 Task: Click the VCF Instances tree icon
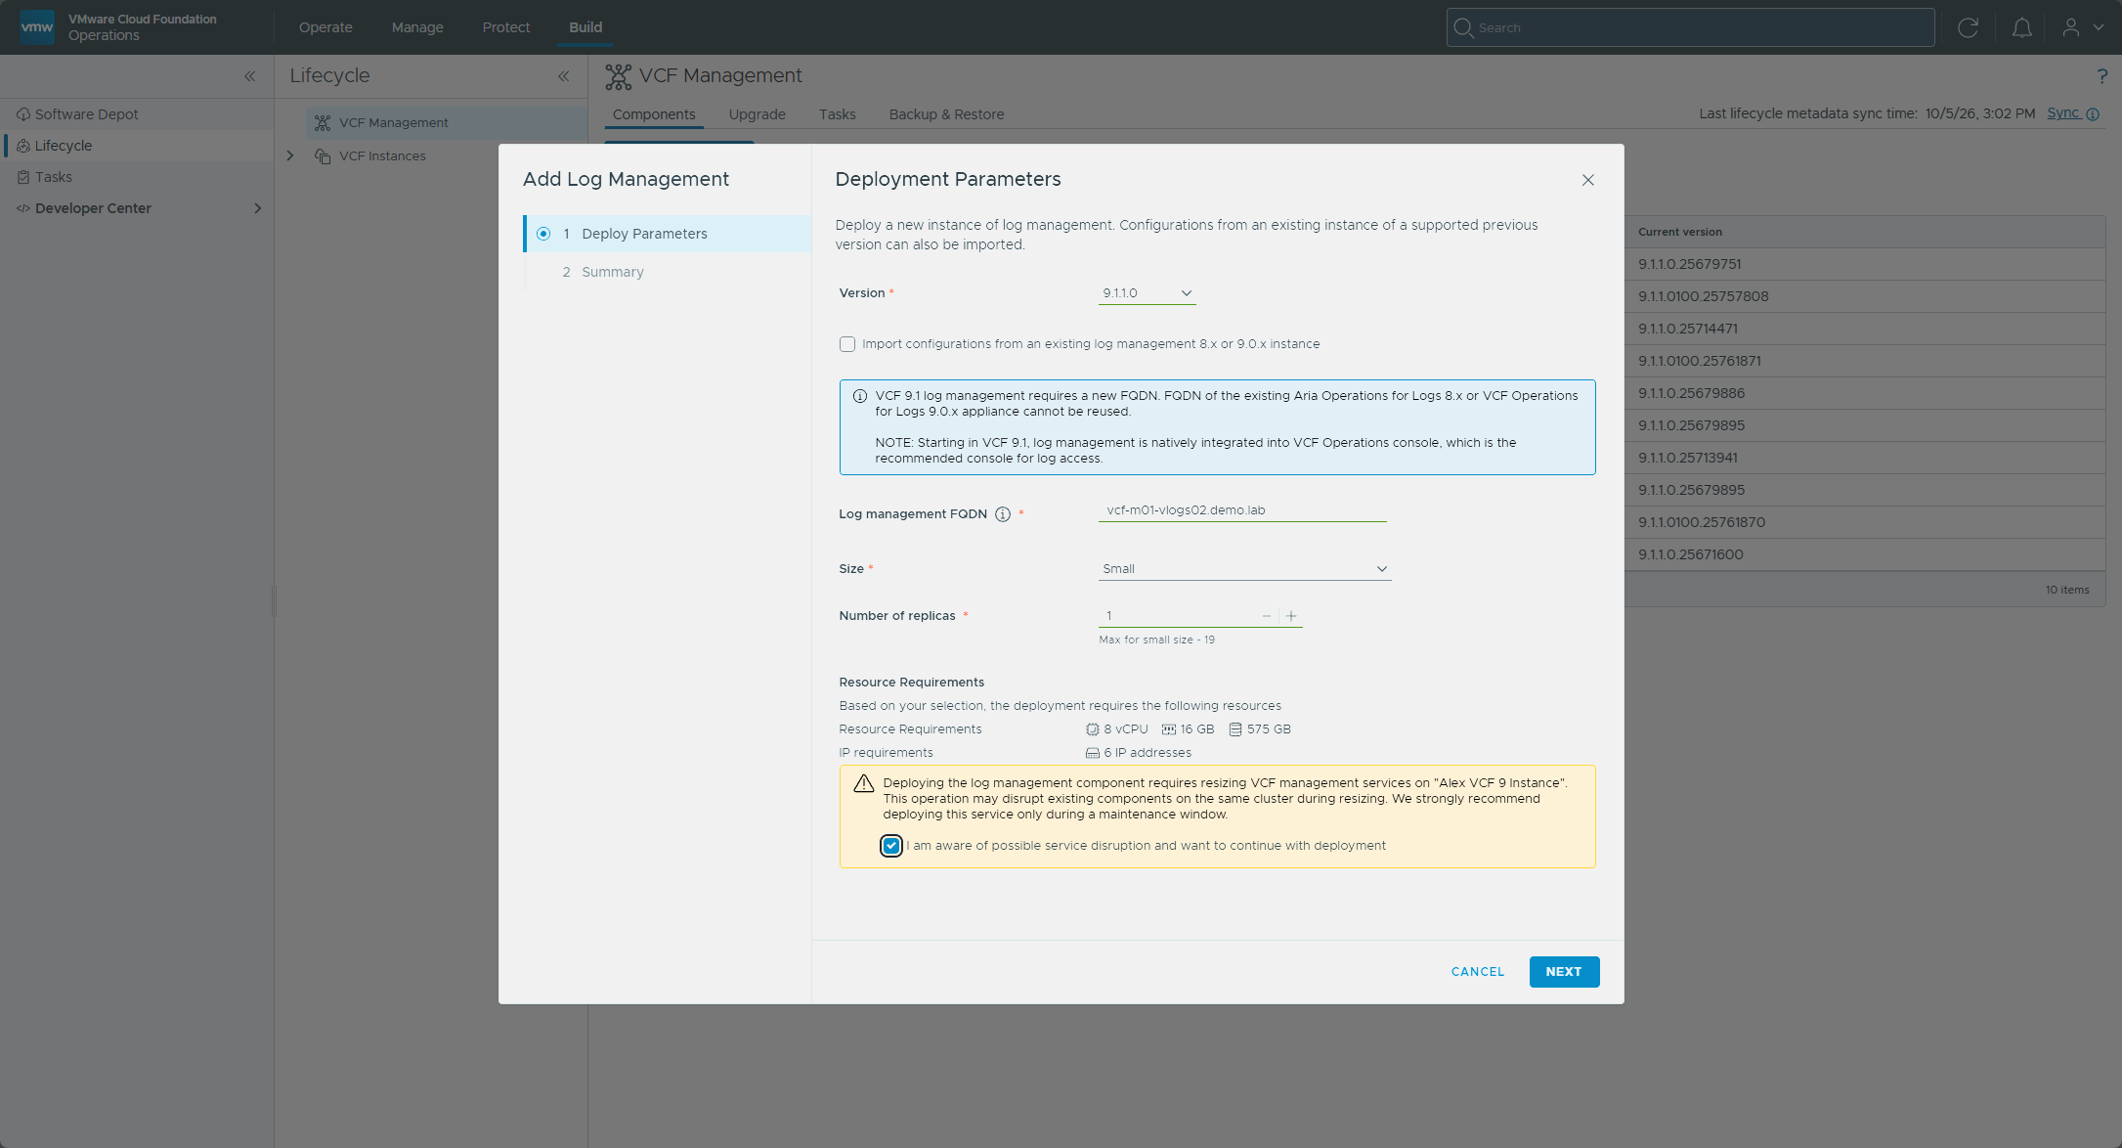pyautogui.click(x=323, y=156)
